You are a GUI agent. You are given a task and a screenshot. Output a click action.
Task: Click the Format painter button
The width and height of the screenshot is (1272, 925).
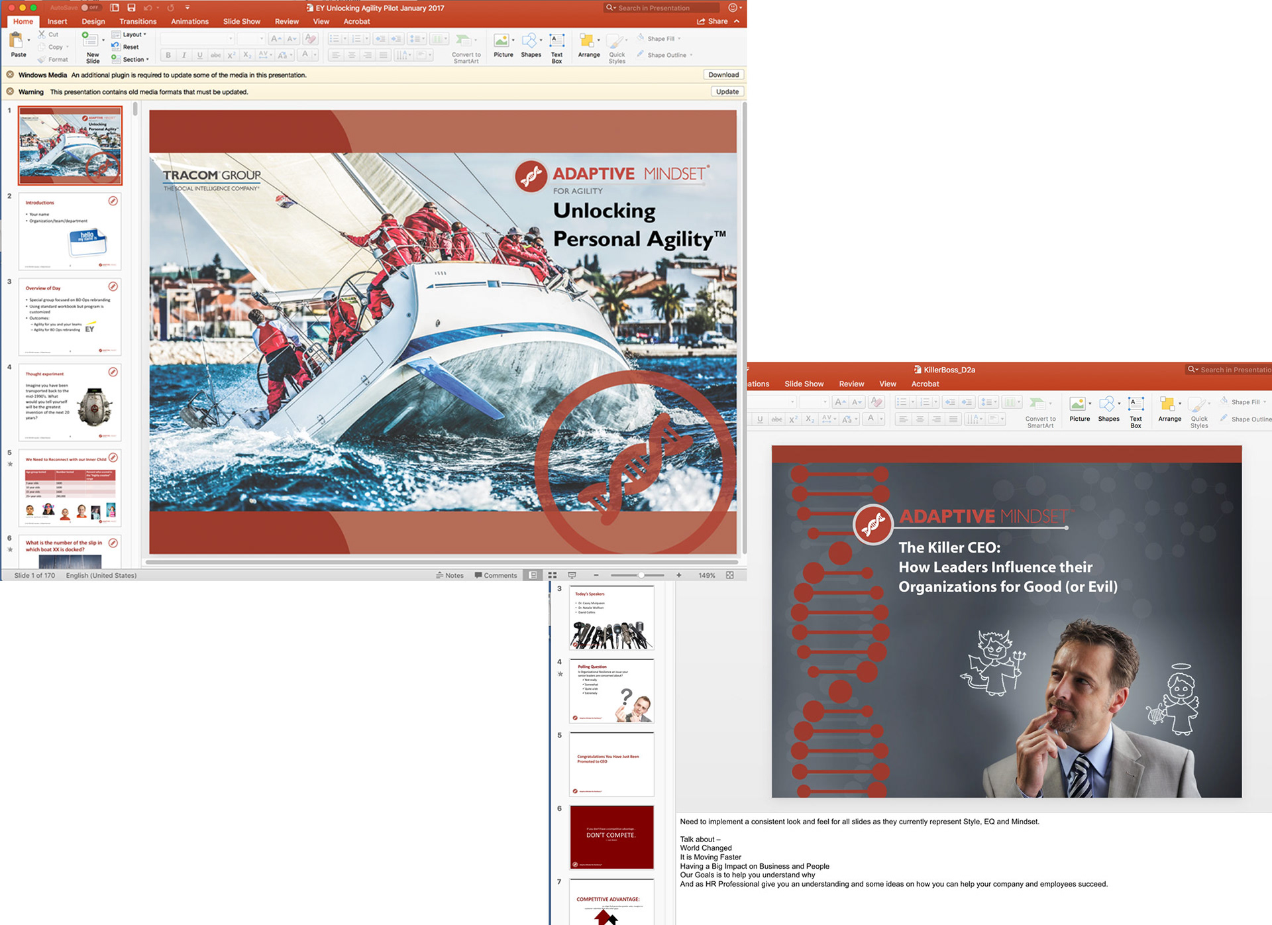pos(53,59)
